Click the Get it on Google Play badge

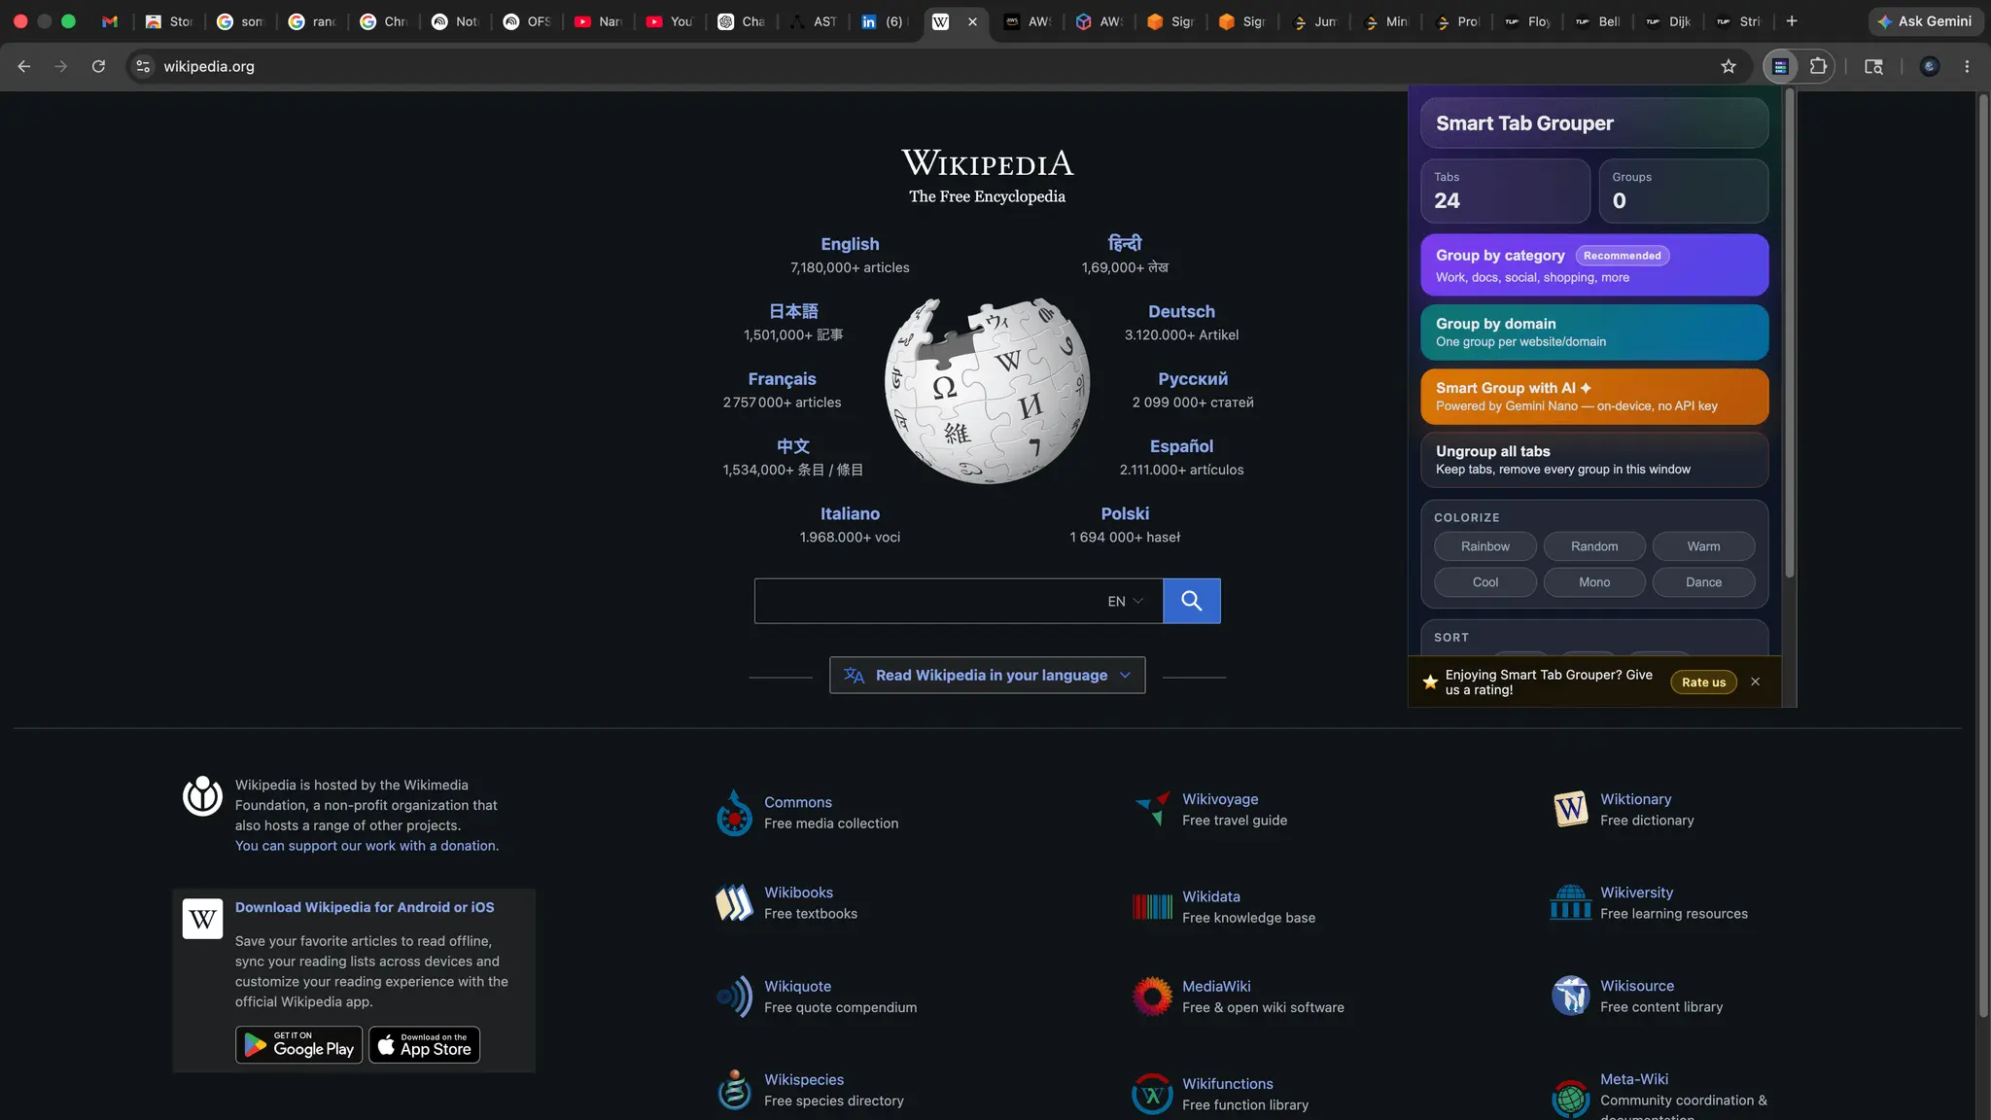point(298,1045)
